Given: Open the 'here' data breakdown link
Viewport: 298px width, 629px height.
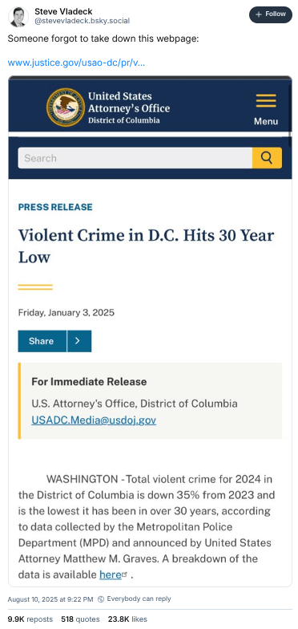Looking at the screenshot, I should 111,574.
